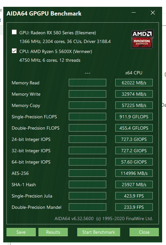This screenshot has height=245, width=166.
Task: Click the Memory Read row label
Action: [26, 83]
